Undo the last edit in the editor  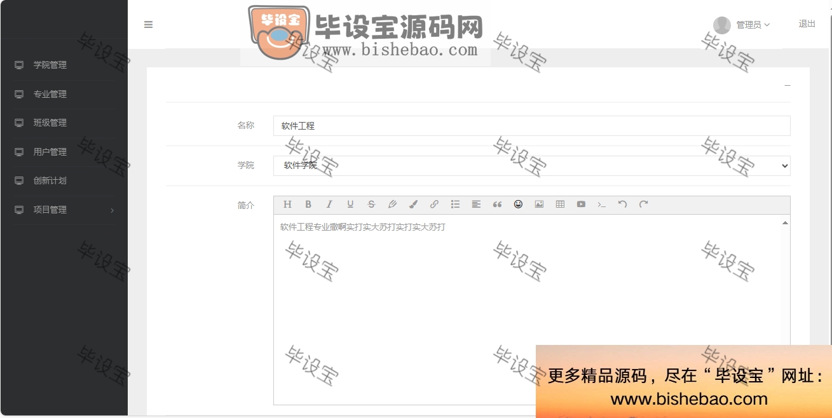coord(622,204)
